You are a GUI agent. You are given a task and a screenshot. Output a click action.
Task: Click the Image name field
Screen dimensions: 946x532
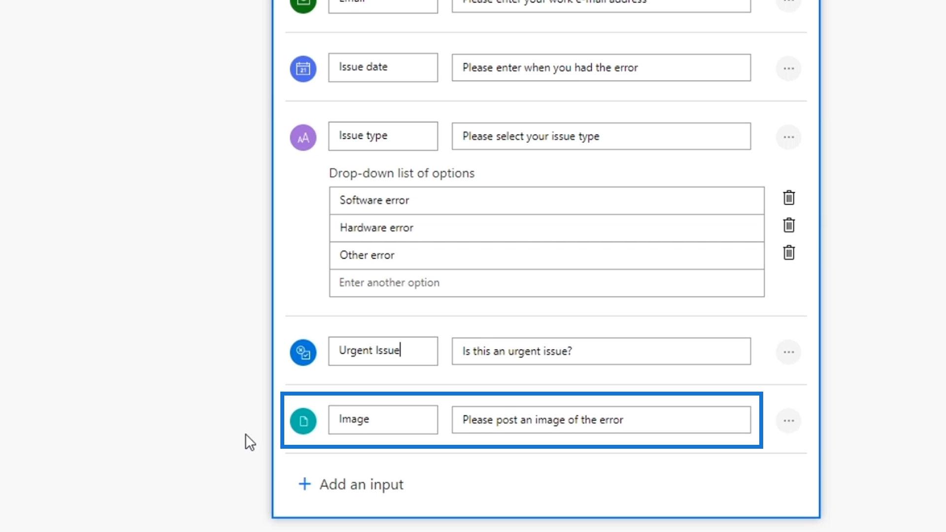pyautogui.click(x=383, y=420)
